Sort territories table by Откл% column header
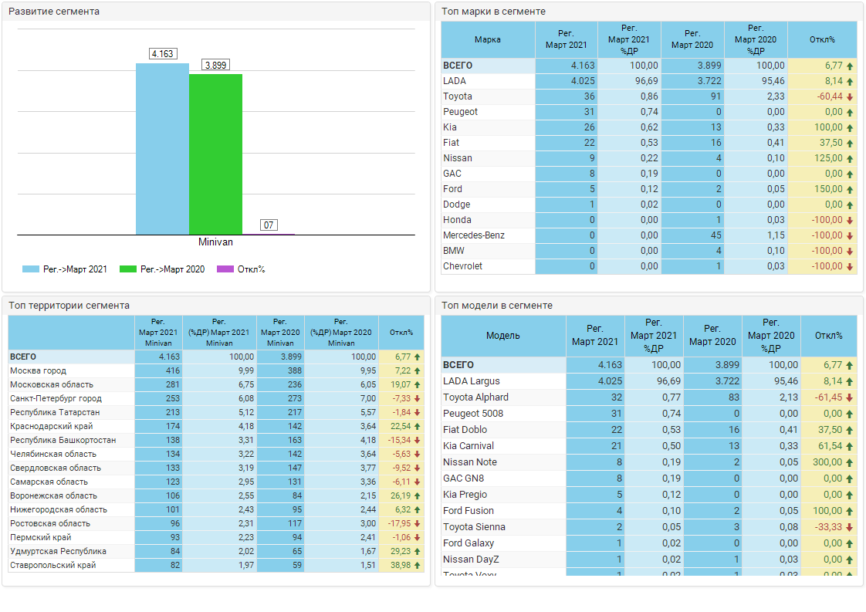Screen dimensions: 866x612 pyautogui.click(x=401, y=333)
